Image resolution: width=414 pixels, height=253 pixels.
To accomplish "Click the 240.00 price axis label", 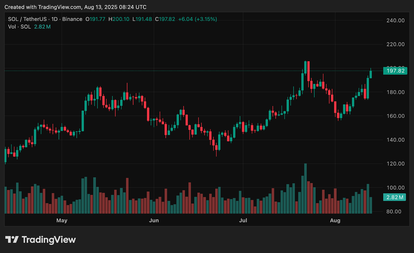I will pyautogui.click(x=395, y=20).
